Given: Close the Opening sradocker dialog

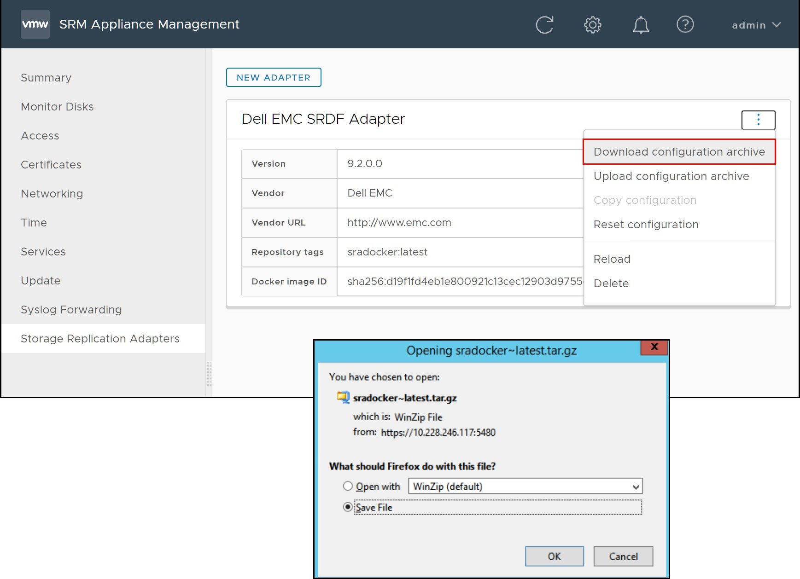Looking at the screenshot, I should click(x=654, y=347).
